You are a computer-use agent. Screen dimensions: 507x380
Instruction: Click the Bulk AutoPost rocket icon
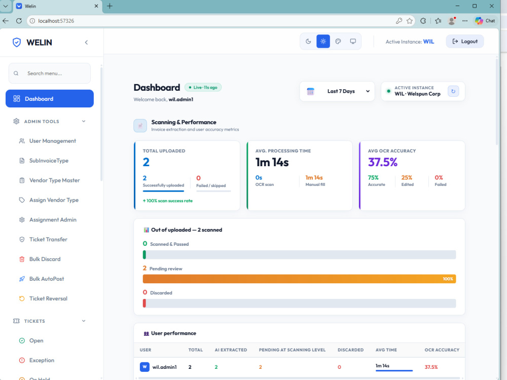[22, 279]
